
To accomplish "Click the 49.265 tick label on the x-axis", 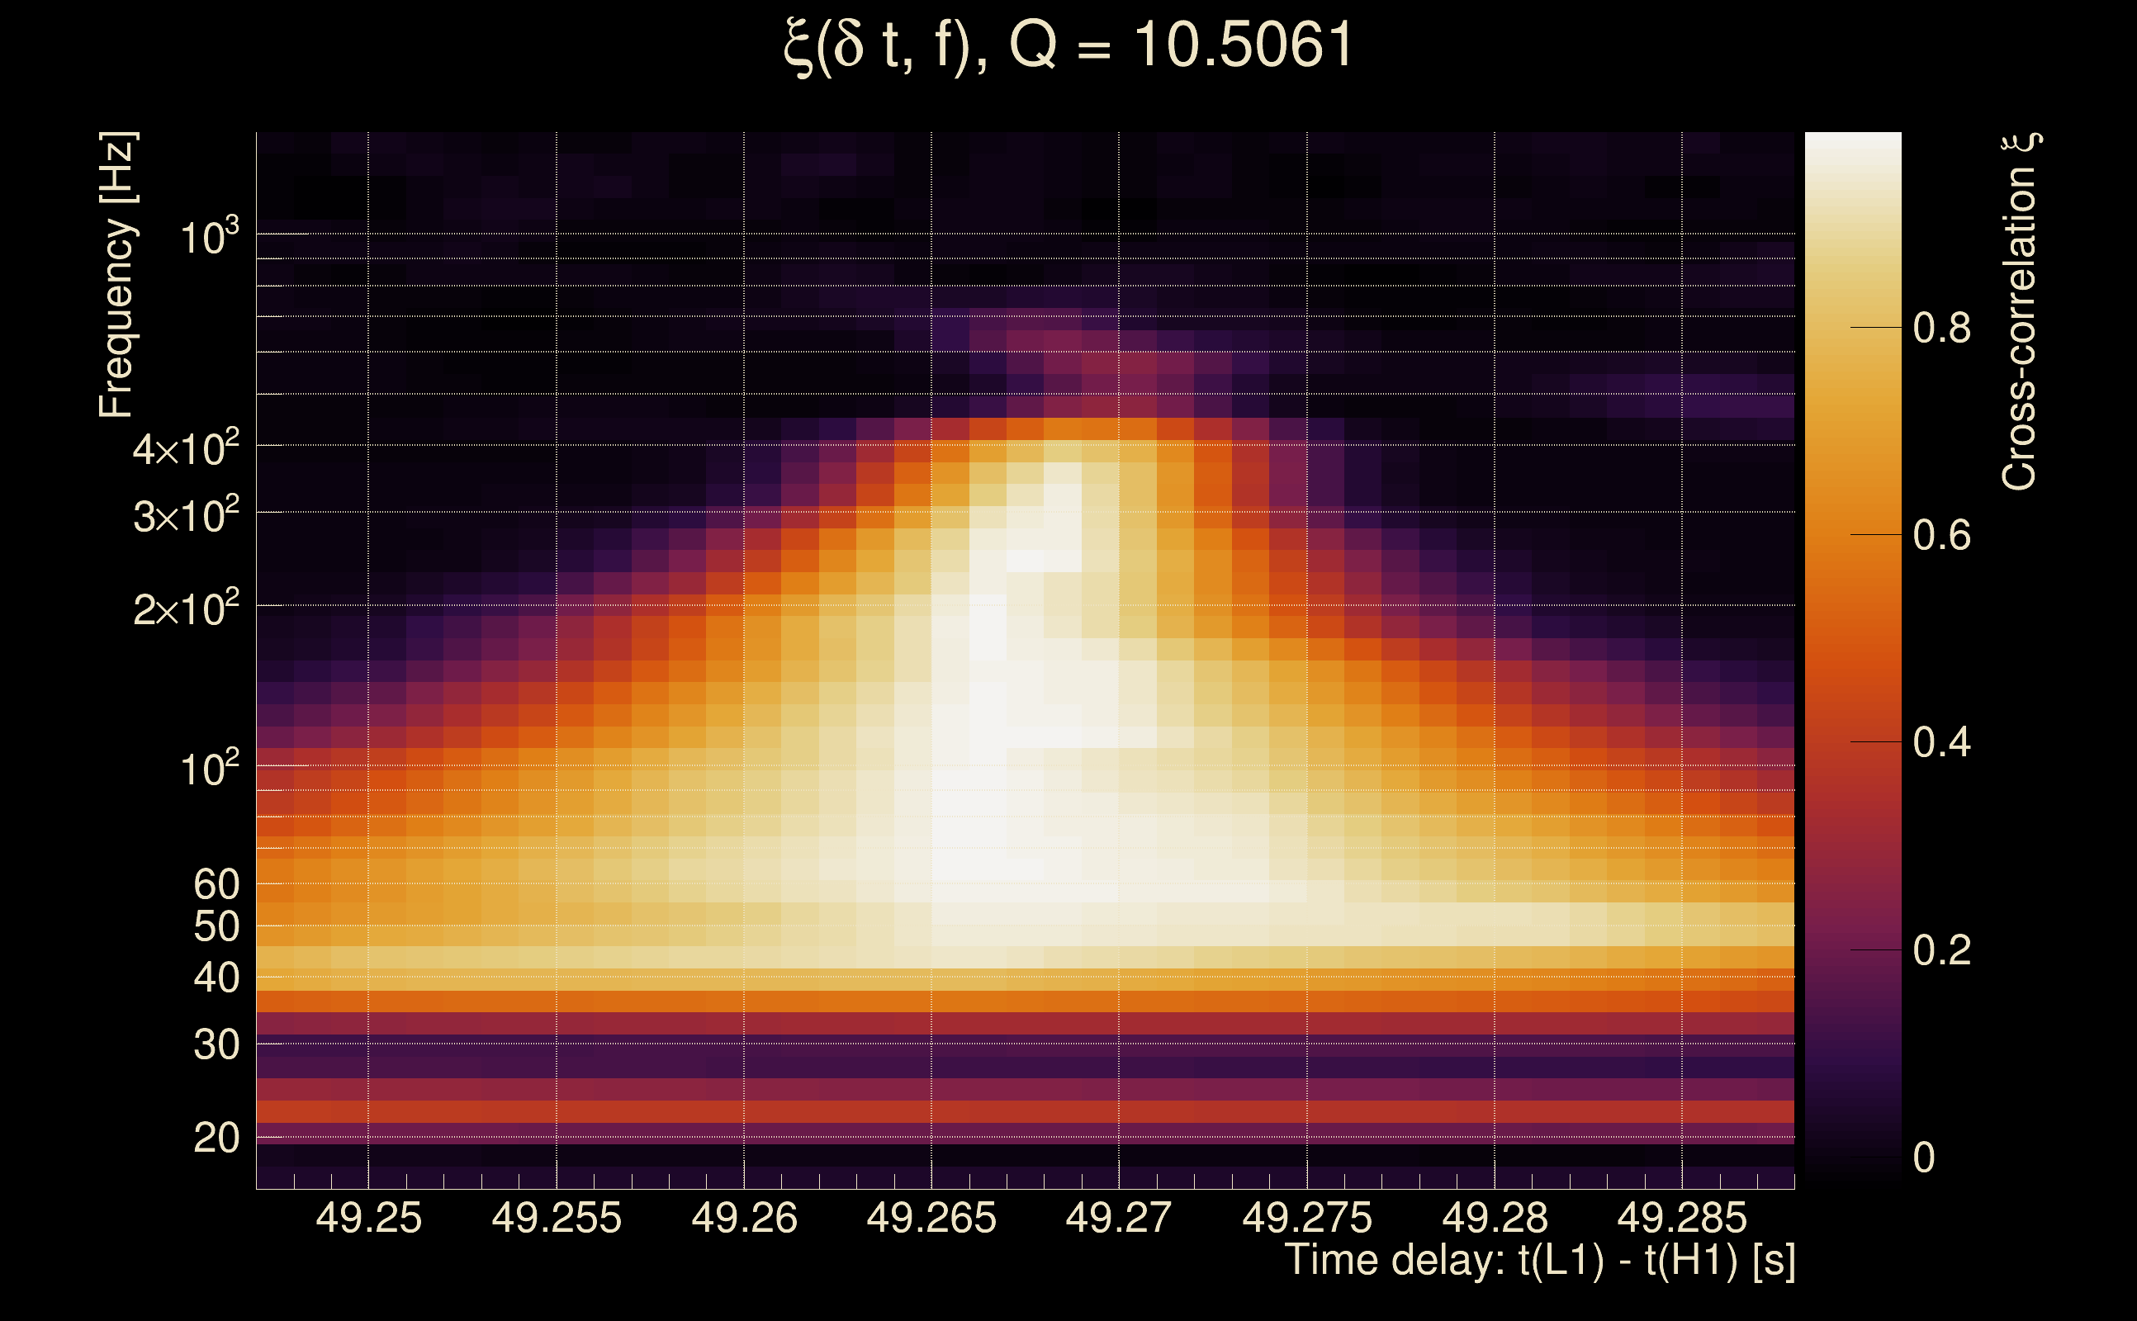I will click(x=931, y=1218).
